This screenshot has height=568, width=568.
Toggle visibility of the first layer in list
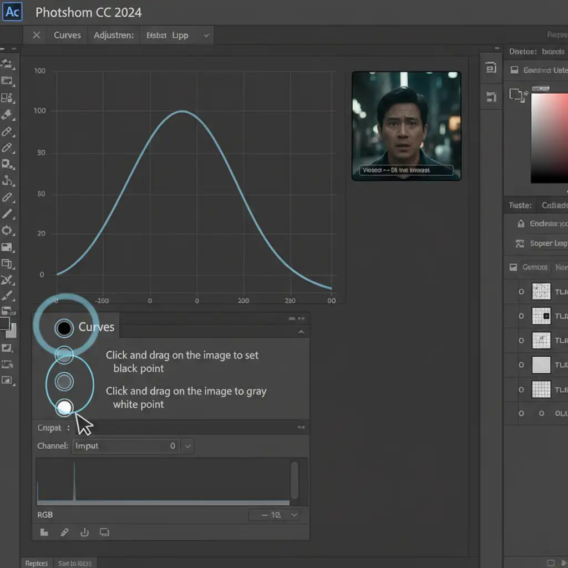[521, 291]
